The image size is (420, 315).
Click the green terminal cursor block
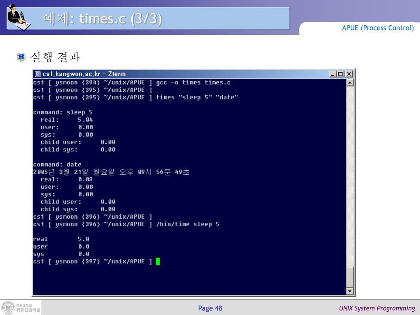pyautogui.click(x=158, y=261)
